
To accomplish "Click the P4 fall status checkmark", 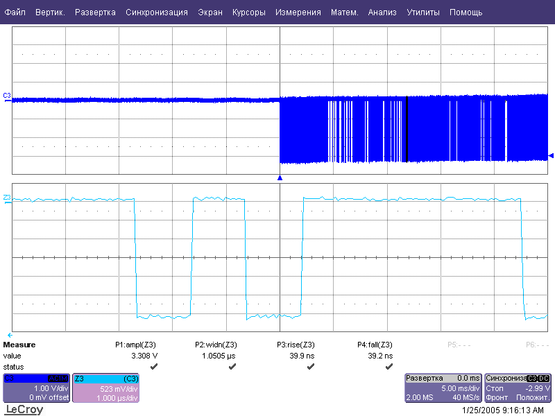I will pyautogui.click(x=389, y=366).
